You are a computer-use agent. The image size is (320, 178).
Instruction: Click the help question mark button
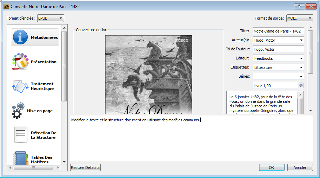coord(299,6)
